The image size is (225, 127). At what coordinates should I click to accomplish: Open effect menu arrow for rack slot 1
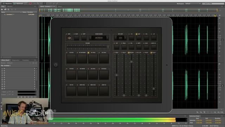coord(34,69)
